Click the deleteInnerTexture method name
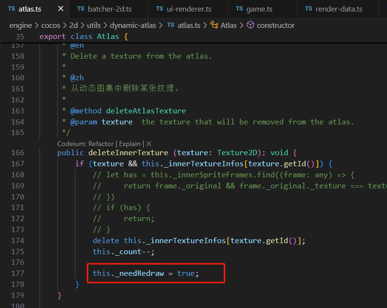The width and height of the screenshot is (387, 308). coord(128,153)
